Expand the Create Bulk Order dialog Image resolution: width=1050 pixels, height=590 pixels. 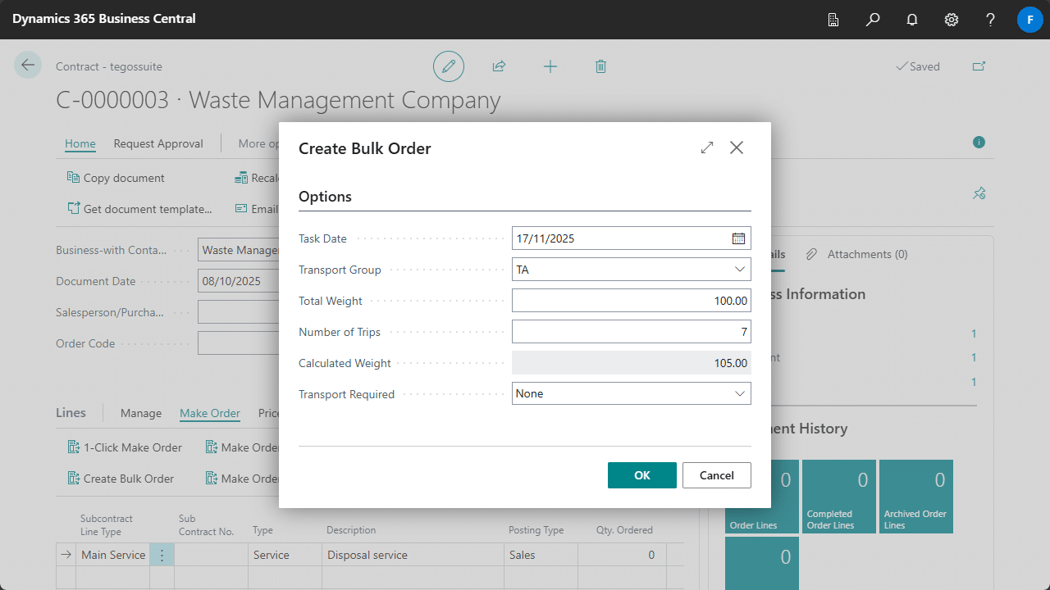point(707,148)
